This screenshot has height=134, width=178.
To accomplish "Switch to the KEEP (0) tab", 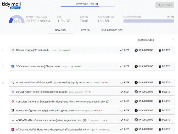I will click(x=85, y=30).
